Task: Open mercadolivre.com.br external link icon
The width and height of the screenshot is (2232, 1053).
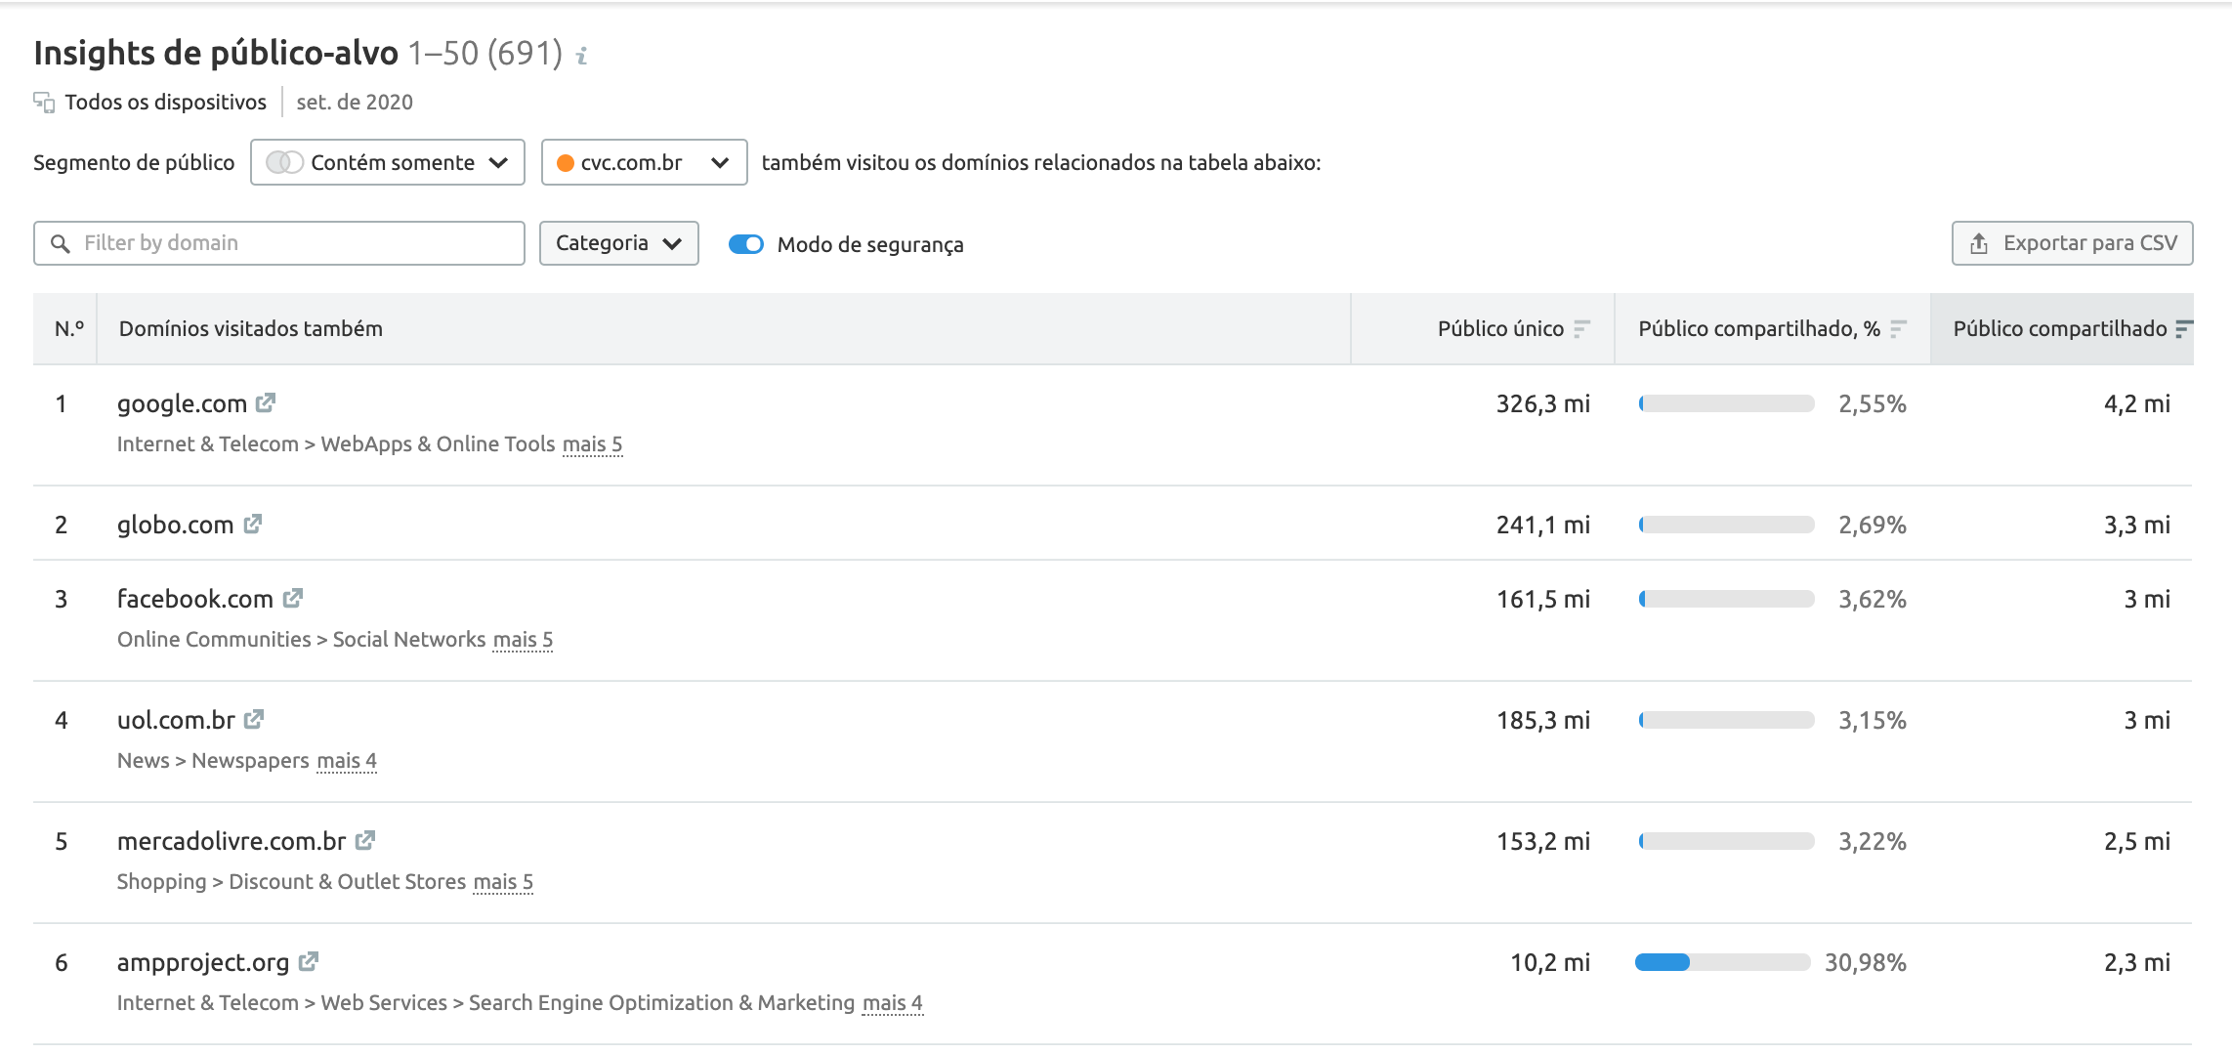Action: coord(365,840)
